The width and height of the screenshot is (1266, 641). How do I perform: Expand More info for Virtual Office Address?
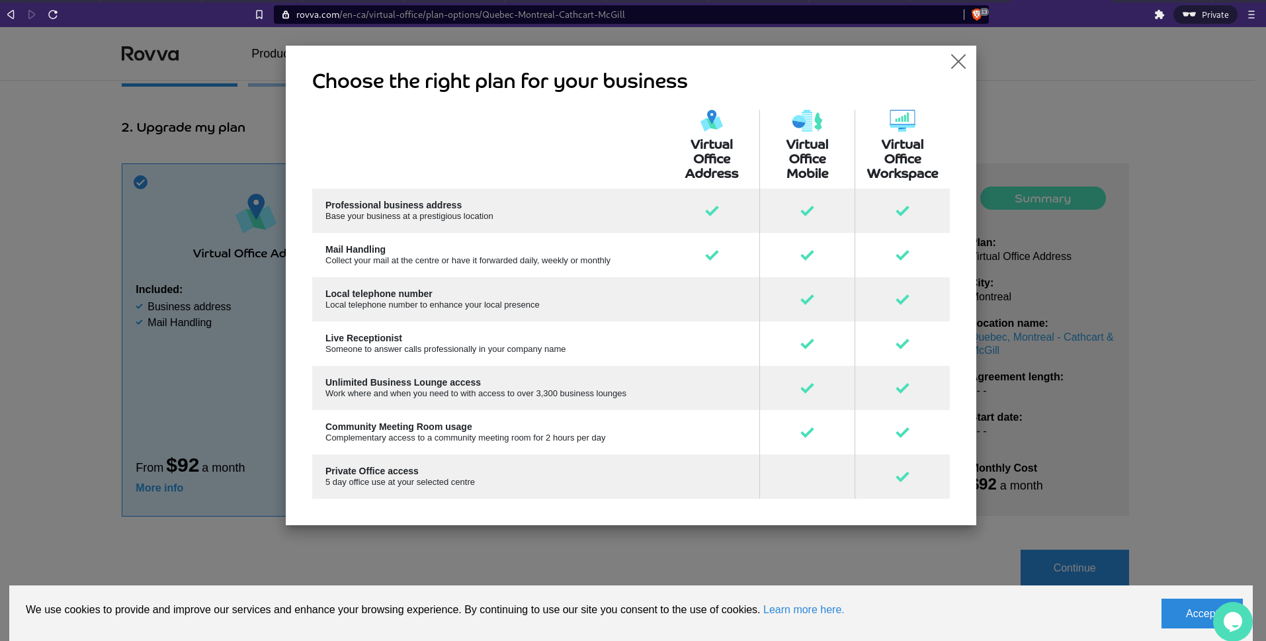159,488
